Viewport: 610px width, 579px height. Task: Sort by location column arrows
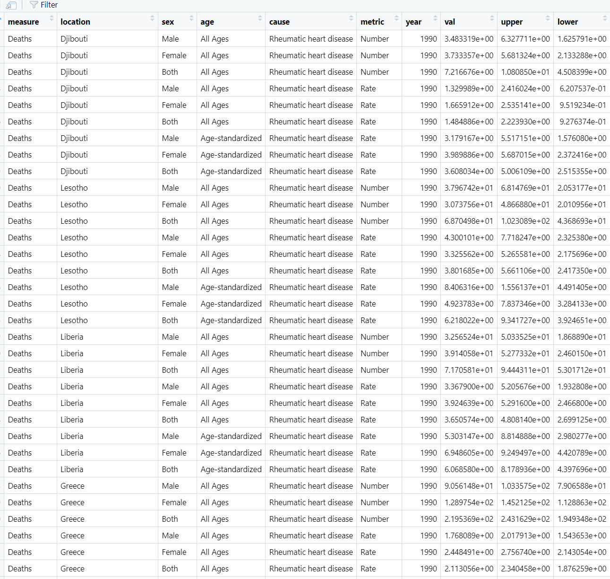152,18
